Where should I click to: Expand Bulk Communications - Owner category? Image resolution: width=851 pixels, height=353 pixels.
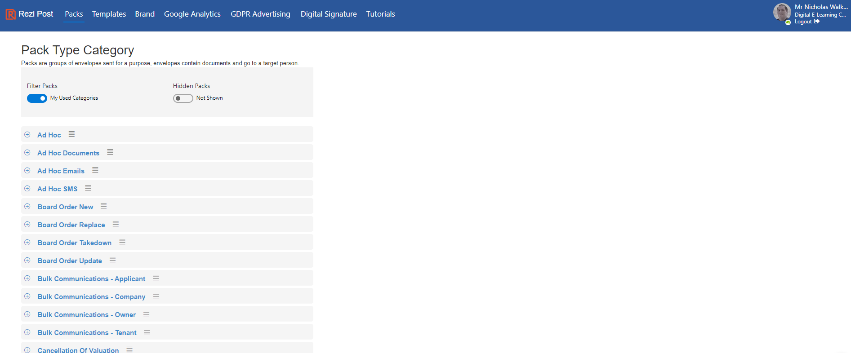pos(27,314)
